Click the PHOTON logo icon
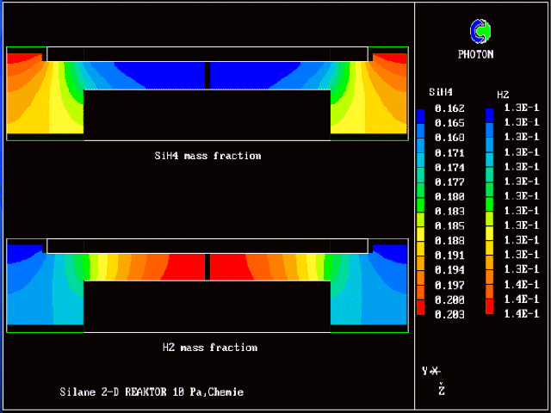The image size is (551, 413). click(480, 32)
